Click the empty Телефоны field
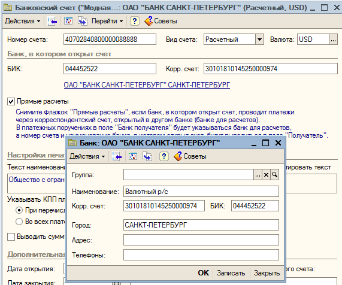The width and height of the screenshot is (342, 285). click(x=201, y=254)
